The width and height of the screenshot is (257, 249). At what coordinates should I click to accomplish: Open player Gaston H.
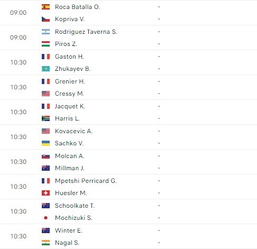[69, 57]
